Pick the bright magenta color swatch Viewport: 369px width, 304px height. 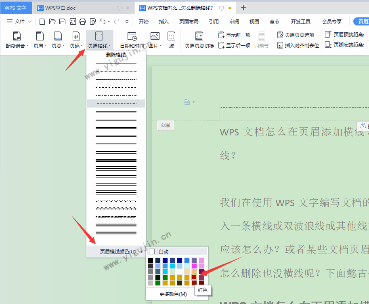194,266
